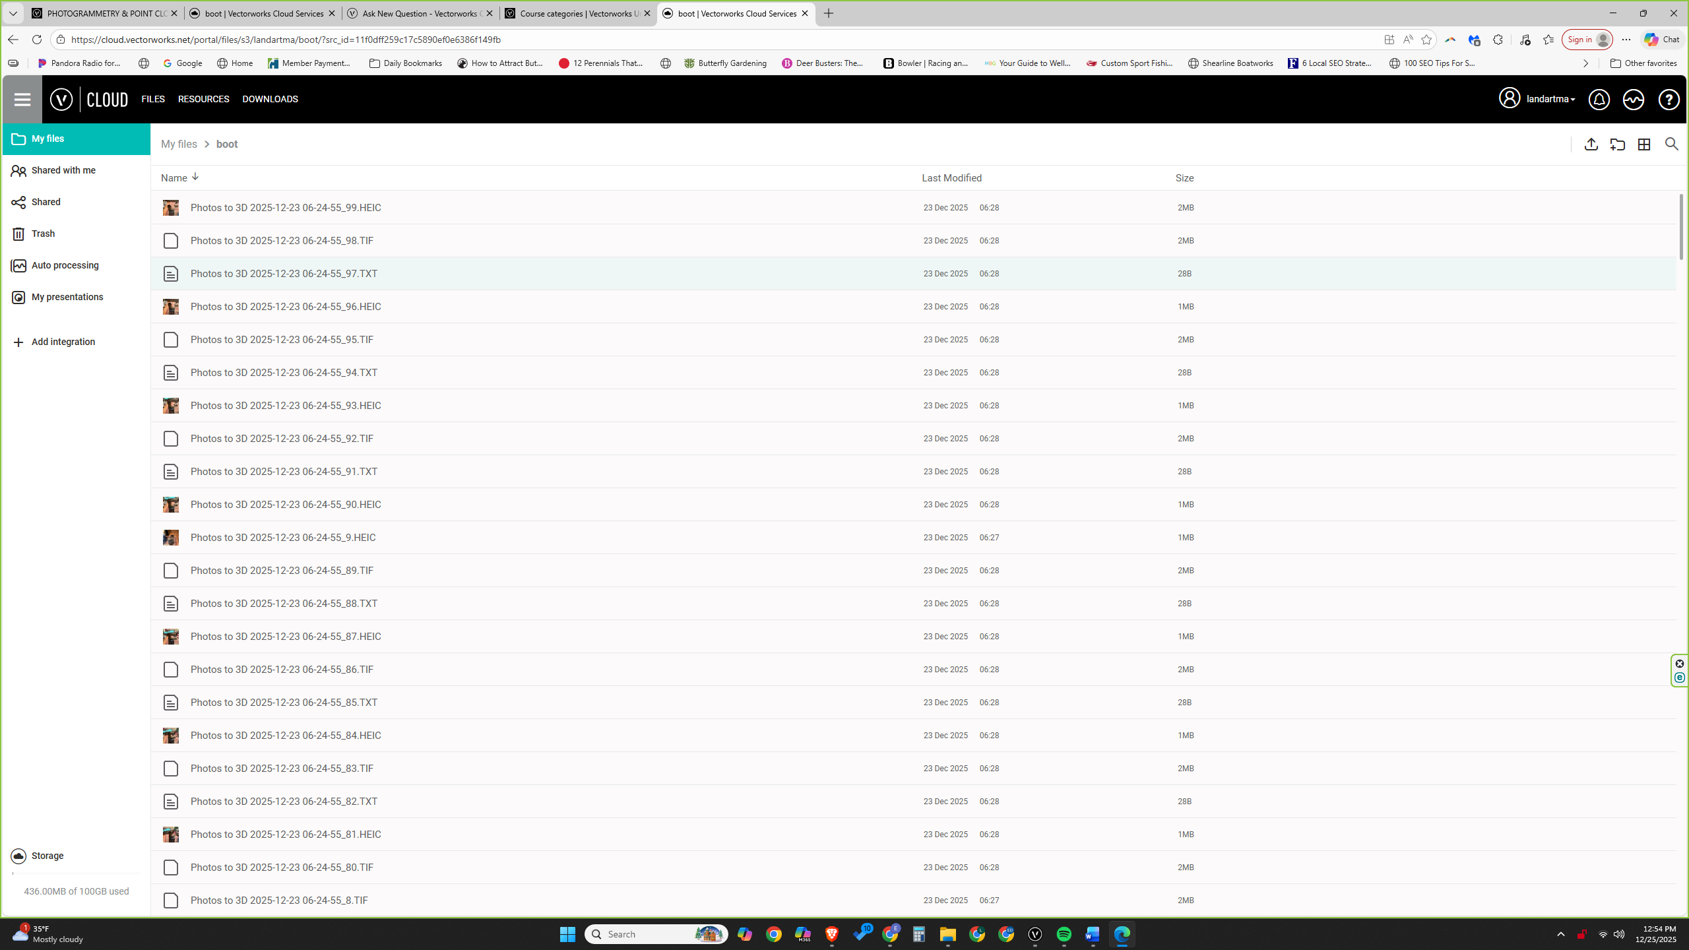Click Add integration in sidebar
The width and height of the screenshot is (1689, 950).
63,342
